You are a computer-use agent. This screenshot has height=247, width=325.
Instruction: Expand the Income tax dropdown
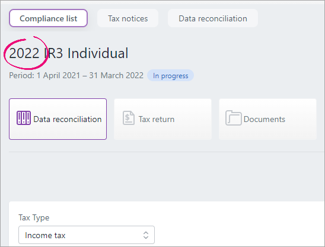[87, 235]
